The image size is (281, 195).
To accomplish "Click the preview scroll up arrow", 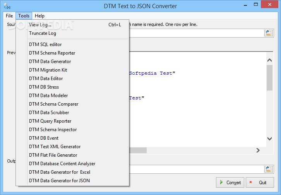I will (269, 60).
